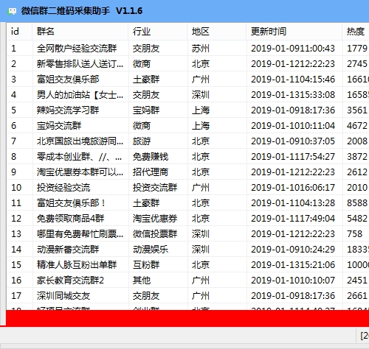The width and height of the screenshot is (369, 349).
Task: Sort by the 群名 column header
Action: (80, 32)
